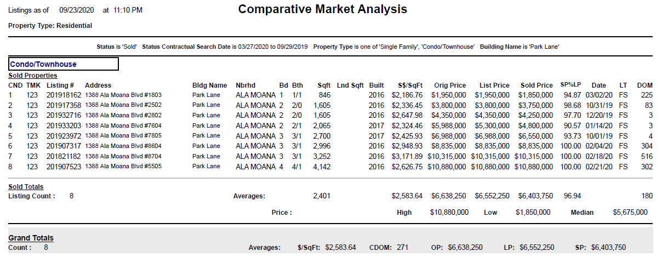
Task: Click the Bldg Name column header
Action: [x=209, y=85]
